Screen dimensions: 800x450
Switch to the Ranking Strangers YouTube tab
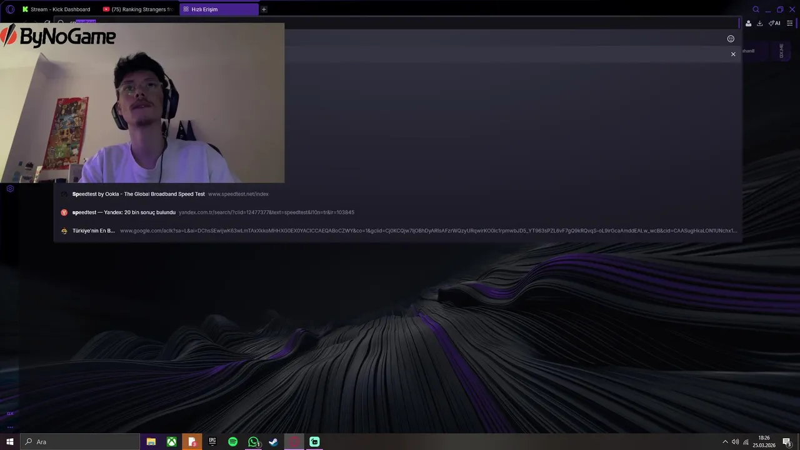138,9
